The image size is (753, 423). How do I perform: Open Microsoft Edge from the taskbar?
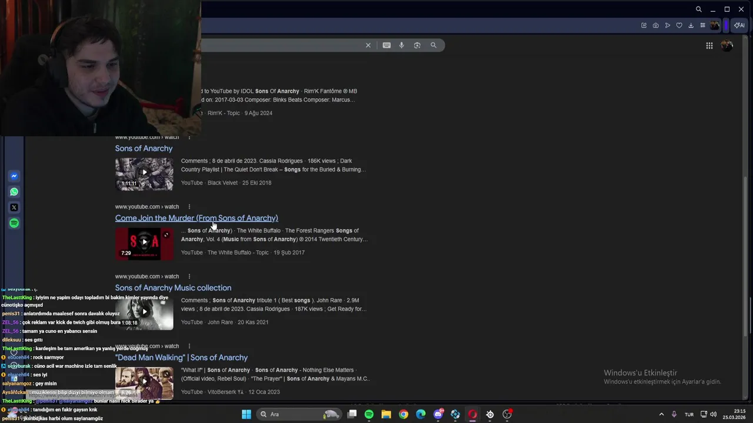[421, 414]
